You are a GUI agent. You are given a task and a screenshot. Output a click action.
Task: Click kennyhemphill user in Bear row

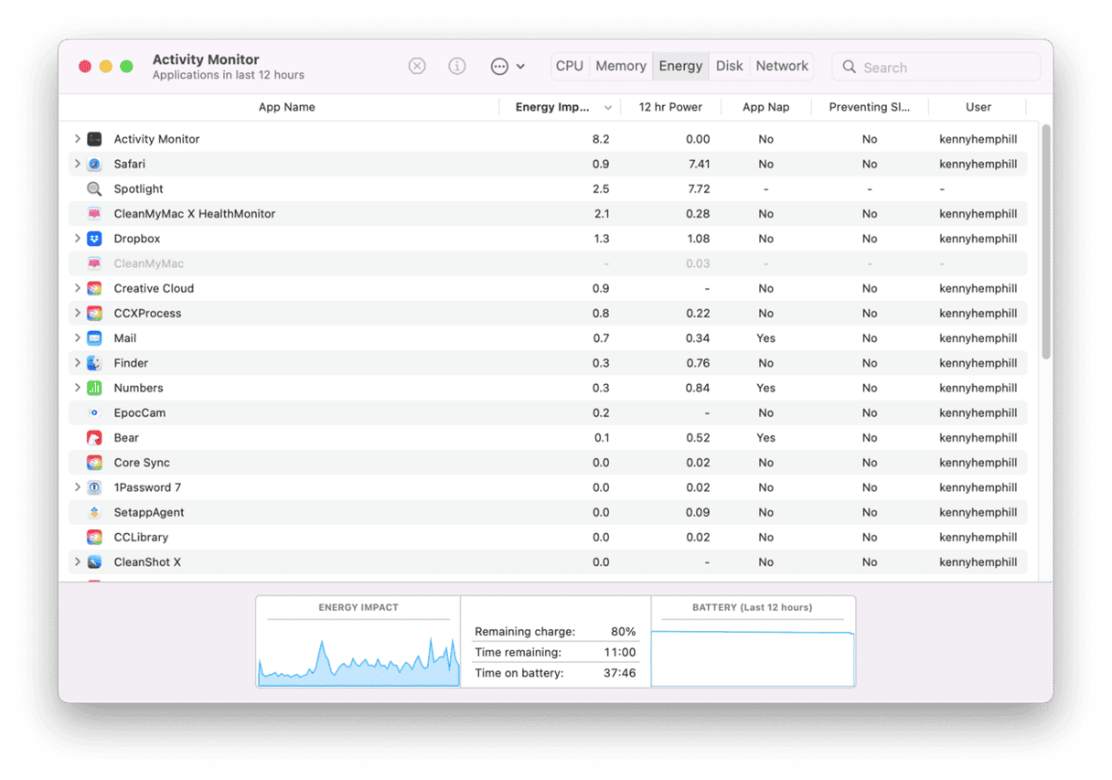(x=978, y=437)
